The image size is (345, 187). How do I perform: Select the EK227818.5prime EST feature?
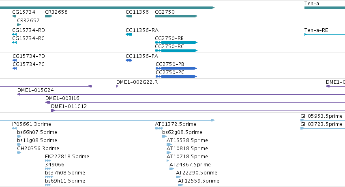point(48,161)
